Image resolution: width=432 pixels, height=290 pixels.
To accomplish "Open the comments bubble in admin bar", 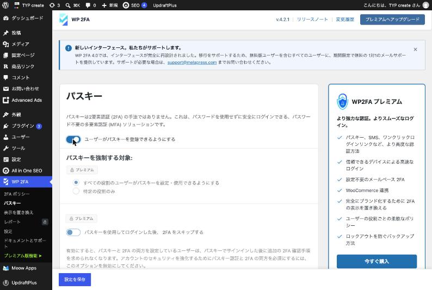I will (x=88, y=5).
